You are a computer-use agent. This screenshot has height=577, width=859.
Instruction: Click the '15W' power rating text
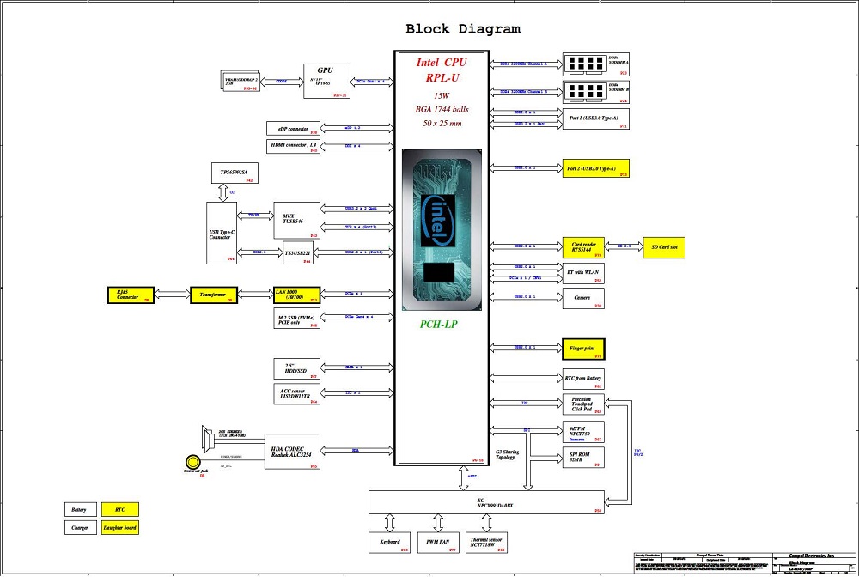point(442,96)
